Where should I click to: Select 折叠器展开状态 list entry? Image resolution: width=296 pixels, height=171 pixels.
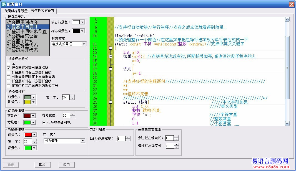point(28,50)
